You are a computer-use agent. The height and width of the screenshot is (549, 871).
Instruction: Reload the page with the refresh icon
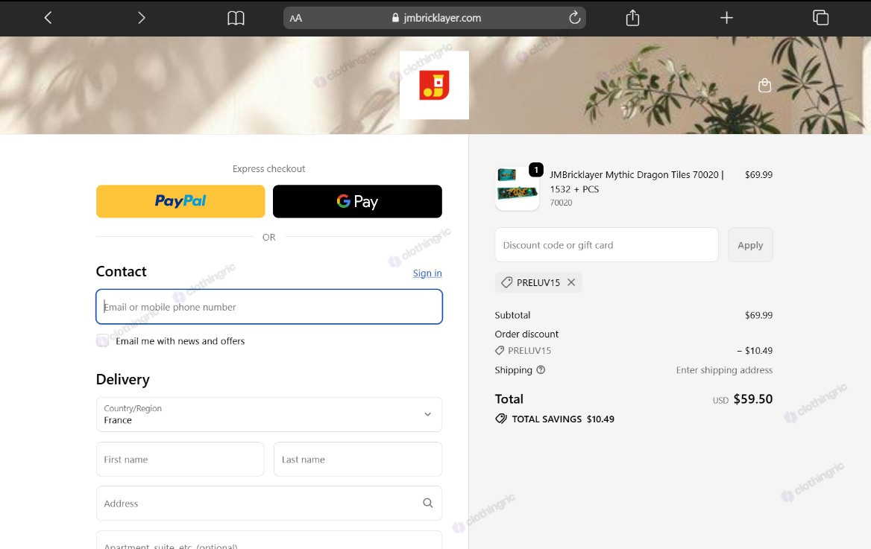pos(574,18)
